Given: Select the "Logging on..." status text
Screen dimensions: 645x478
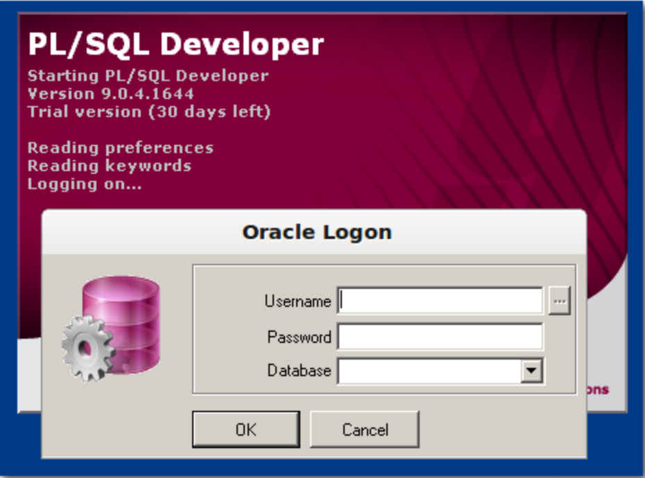Looking at the screenshot, I should coord(85,184).
